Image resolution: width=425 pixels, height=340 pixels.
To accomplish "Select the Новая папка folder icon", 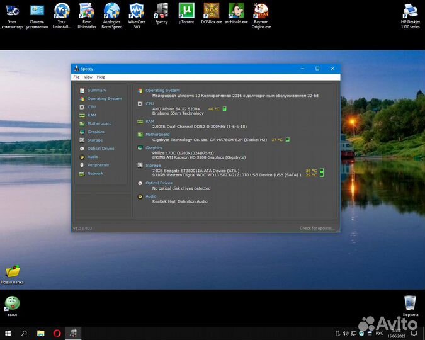I will [12, 275].
